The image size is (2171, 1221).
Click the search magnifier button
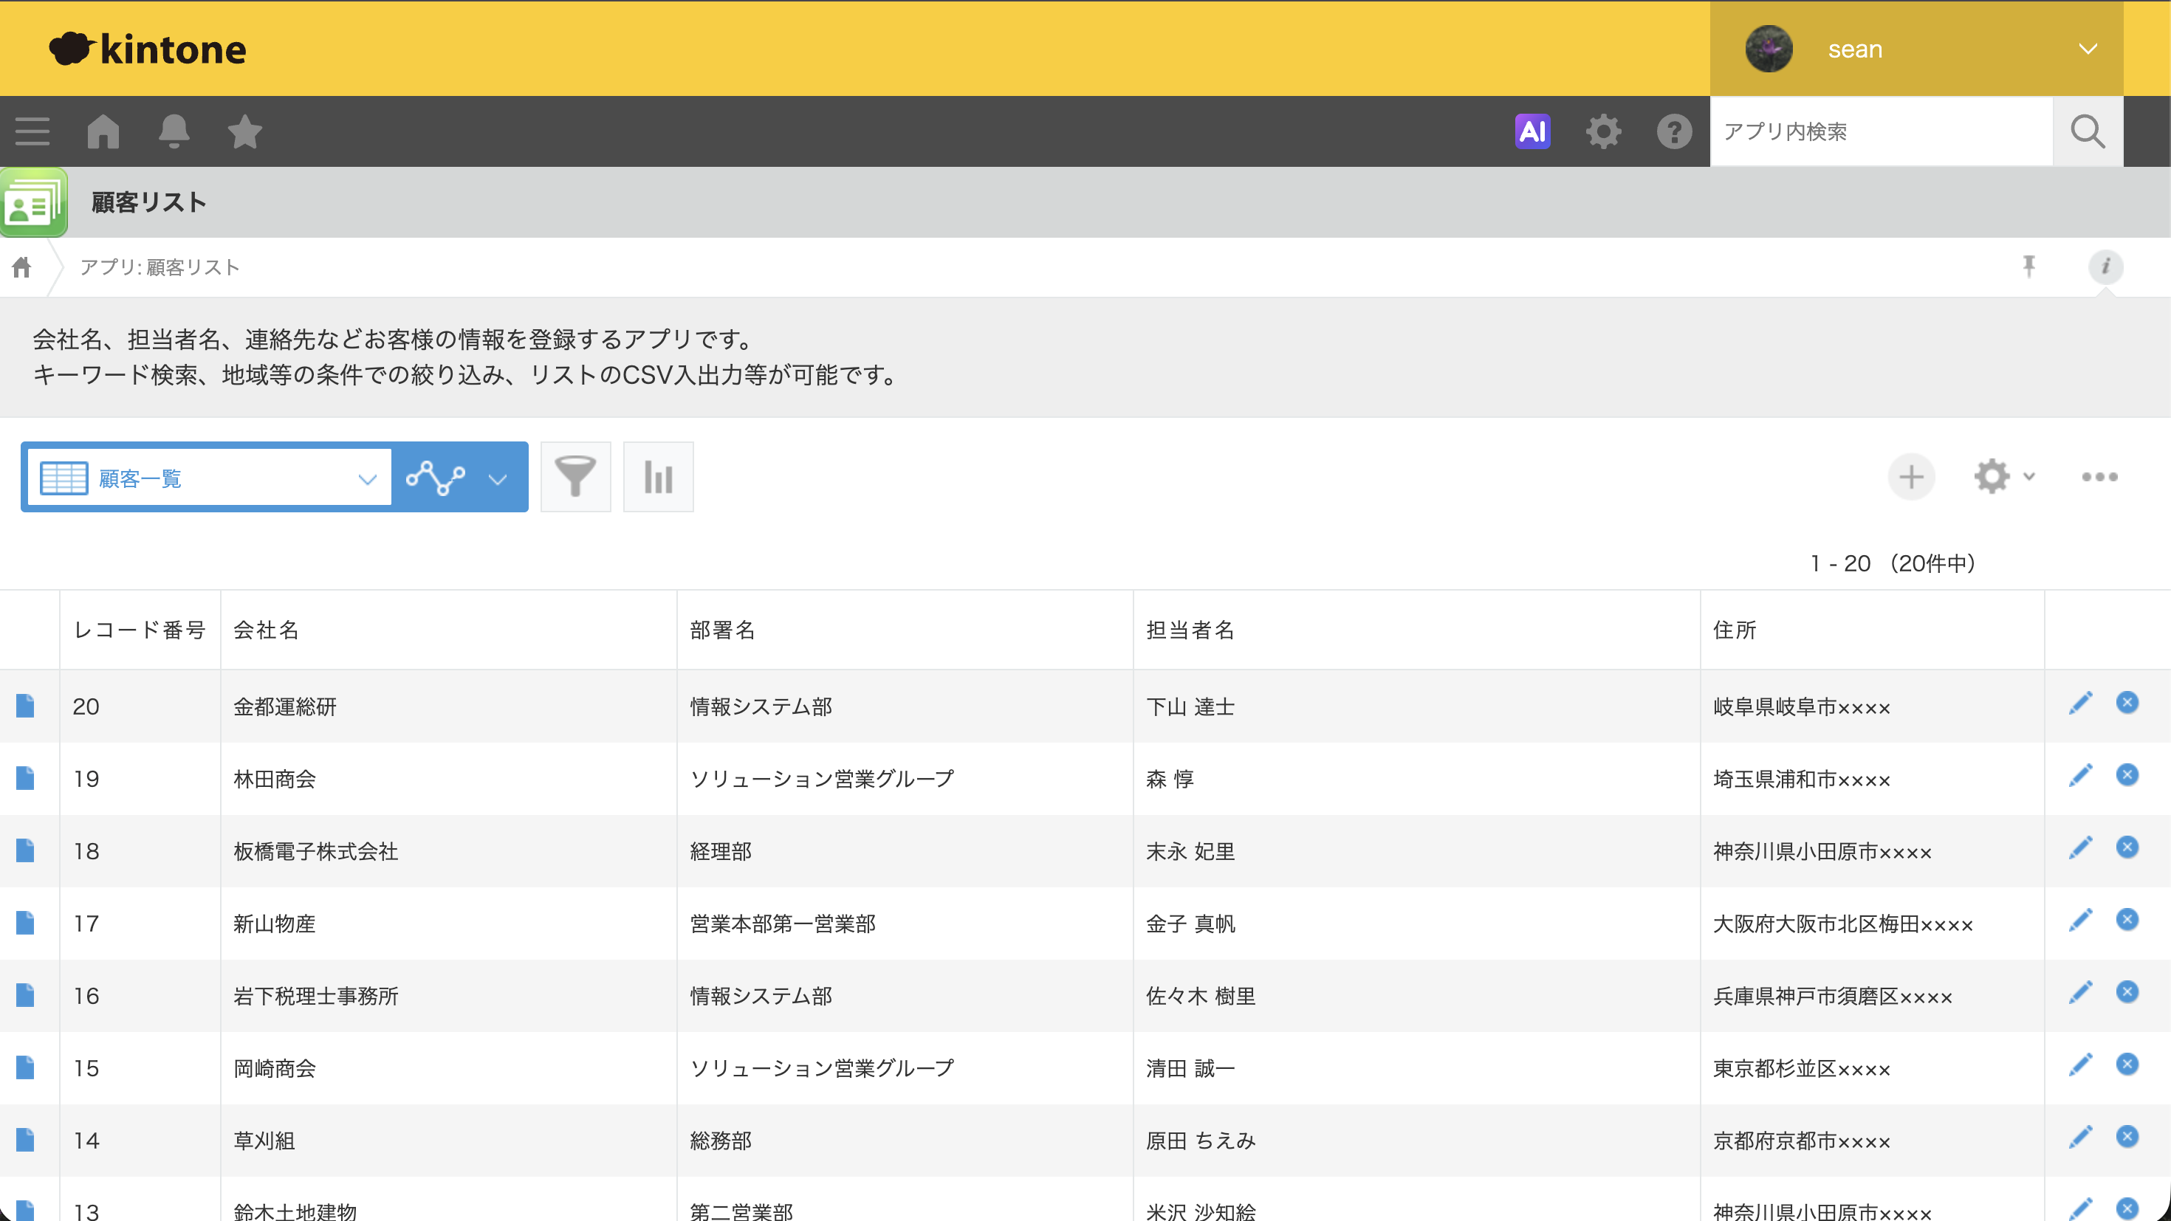(x=2088, y=131)
